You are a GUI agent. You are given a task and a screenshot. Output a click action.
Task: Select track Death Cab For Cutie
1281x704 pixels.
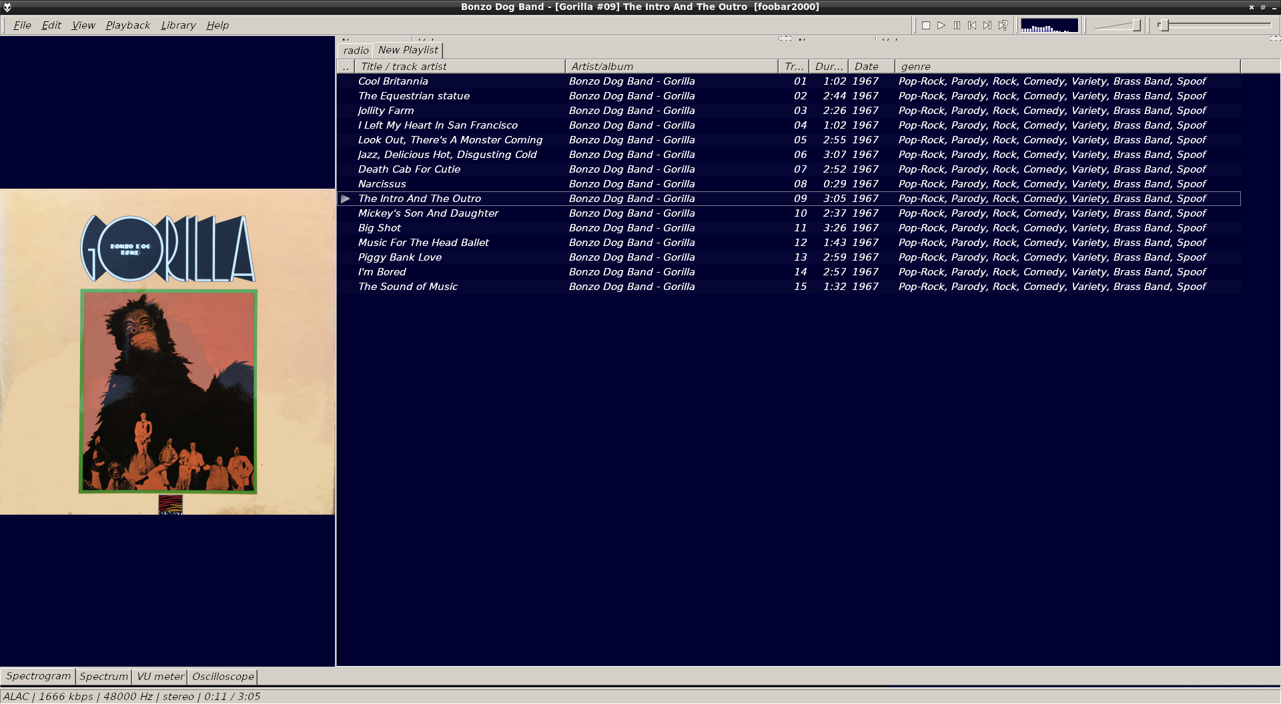coord(789,169)
